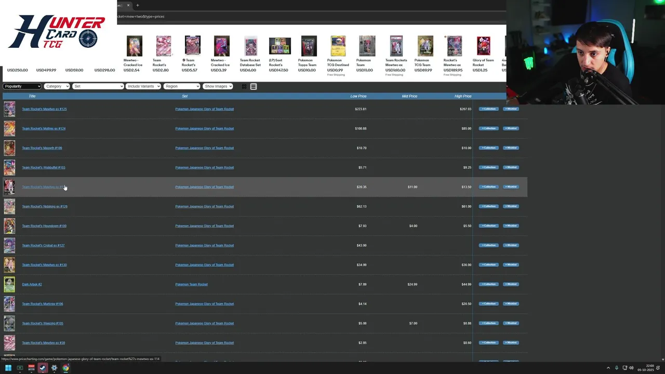Click Moltres ex #124 card thumbnail

coord(9,128)
